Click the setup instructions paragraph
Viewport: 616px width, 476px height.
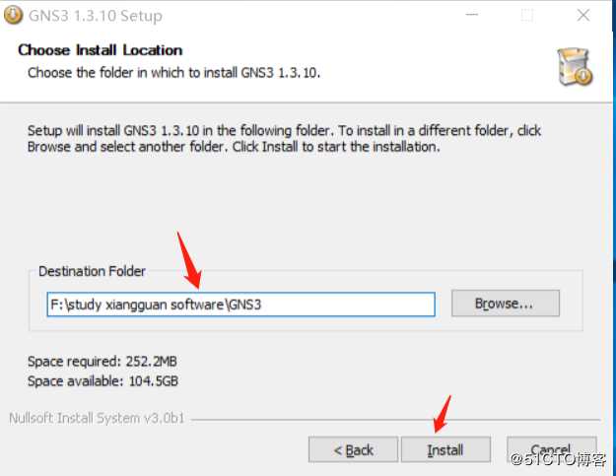click(x=284, y=139)
